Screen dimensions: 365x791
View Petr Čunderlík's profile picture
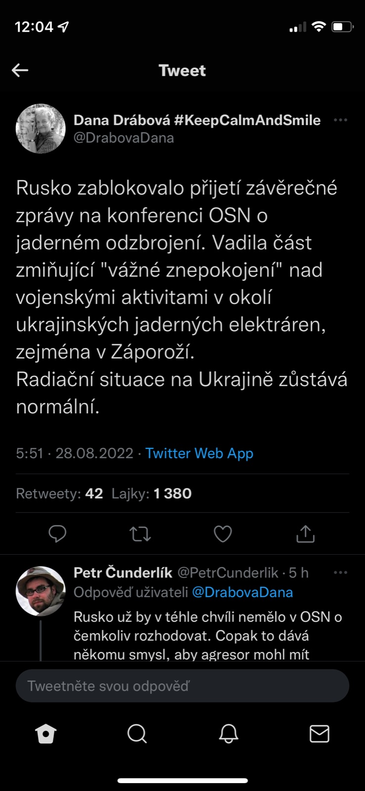[x=41, y=591]
